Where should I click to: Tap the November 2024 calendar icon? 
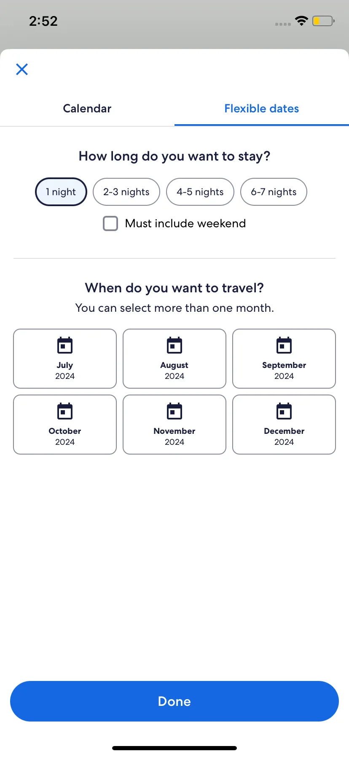click(174, 411)
